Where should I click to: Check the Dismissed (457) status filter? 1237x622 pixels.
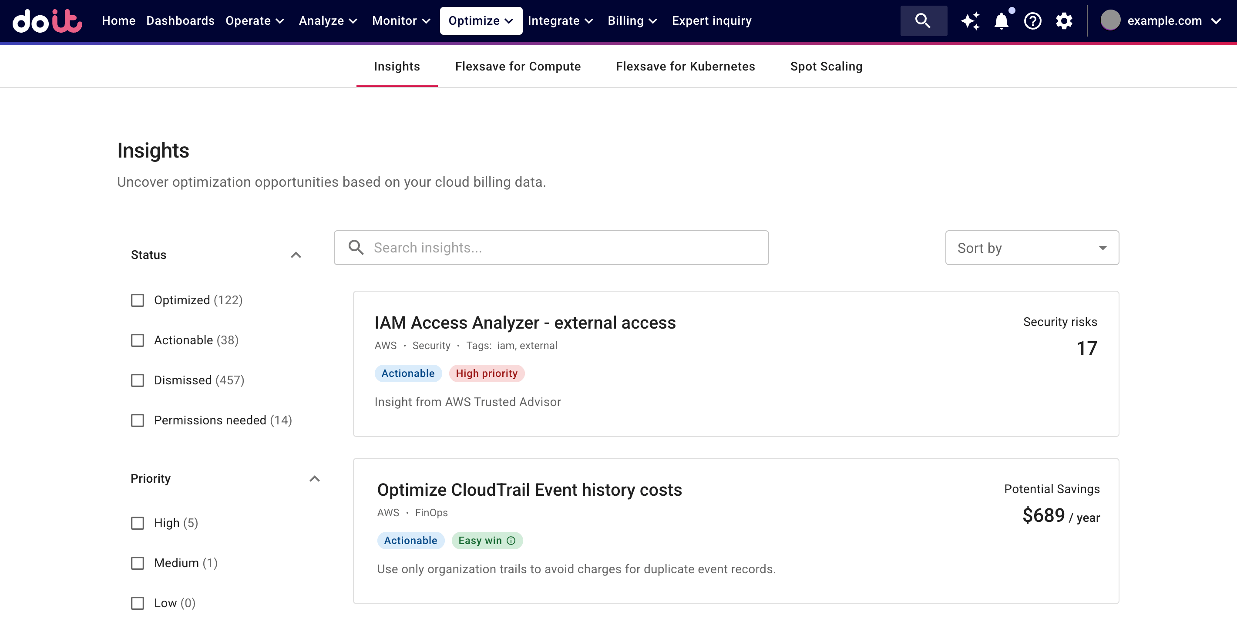[x=138, y=380]
